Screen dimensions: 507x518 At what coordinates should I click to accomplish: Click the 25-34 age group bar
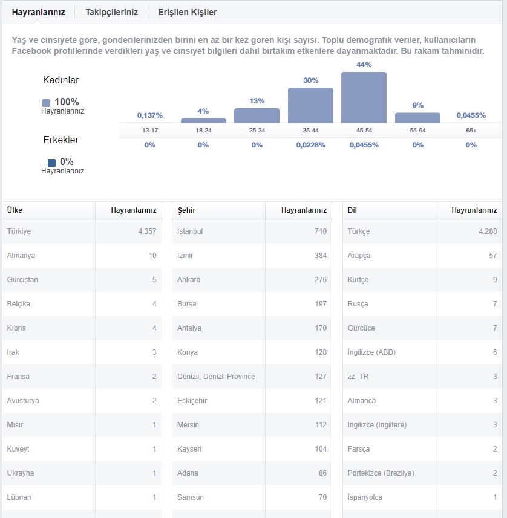click(257, 115)
